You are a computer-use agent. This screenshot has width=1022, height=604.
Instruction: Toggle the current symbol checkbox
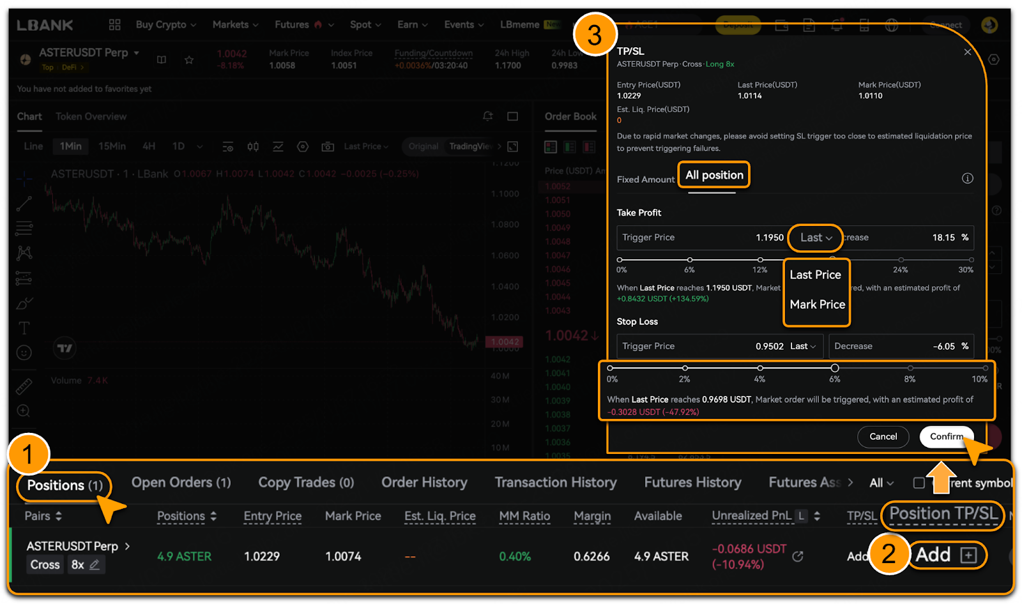(919, 483)
